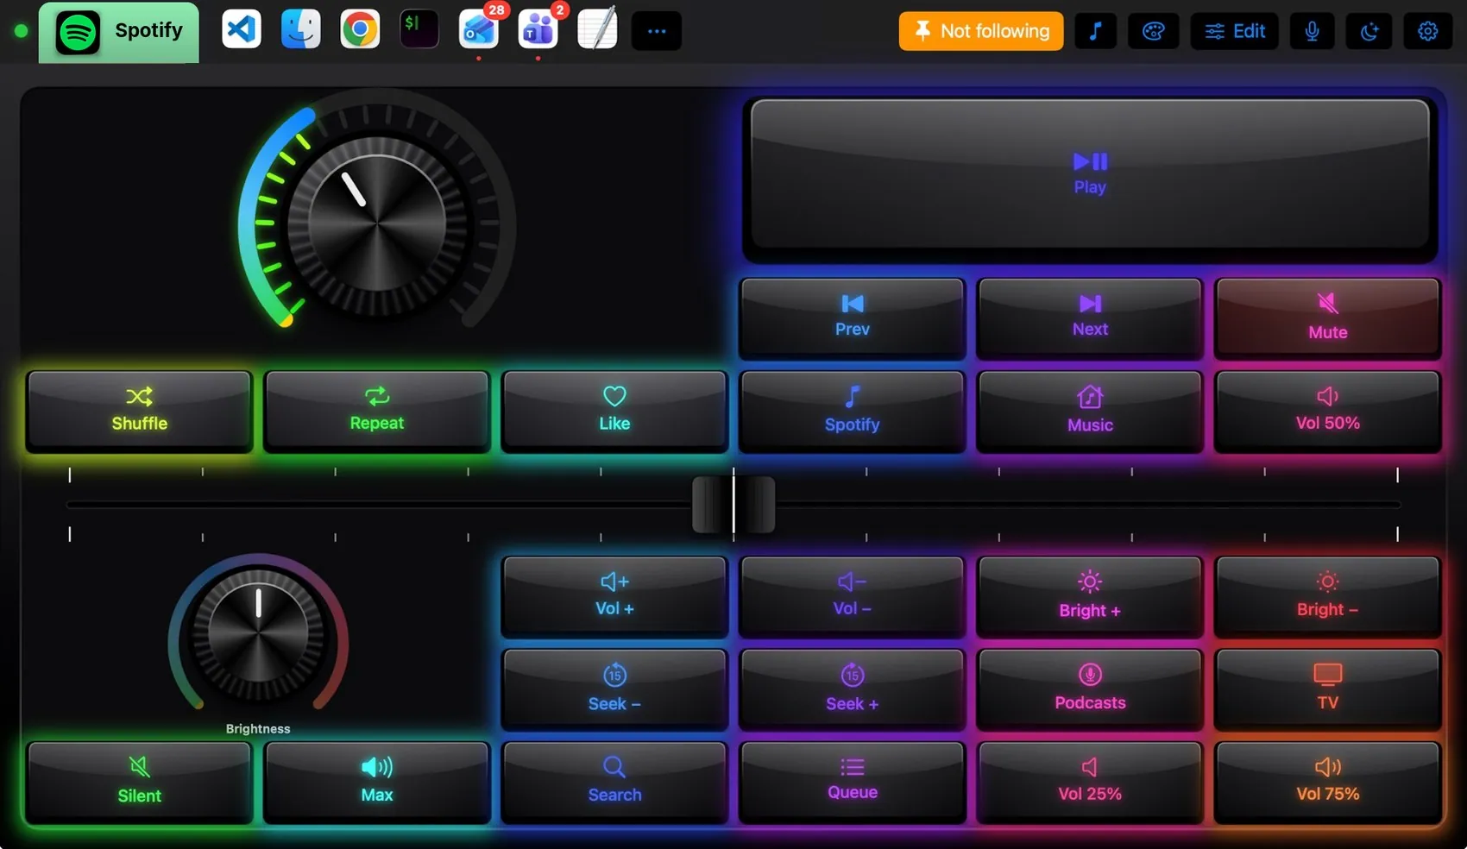
Task: Click the microphone icon in the top bar
Action: (x=1312, y=31)
